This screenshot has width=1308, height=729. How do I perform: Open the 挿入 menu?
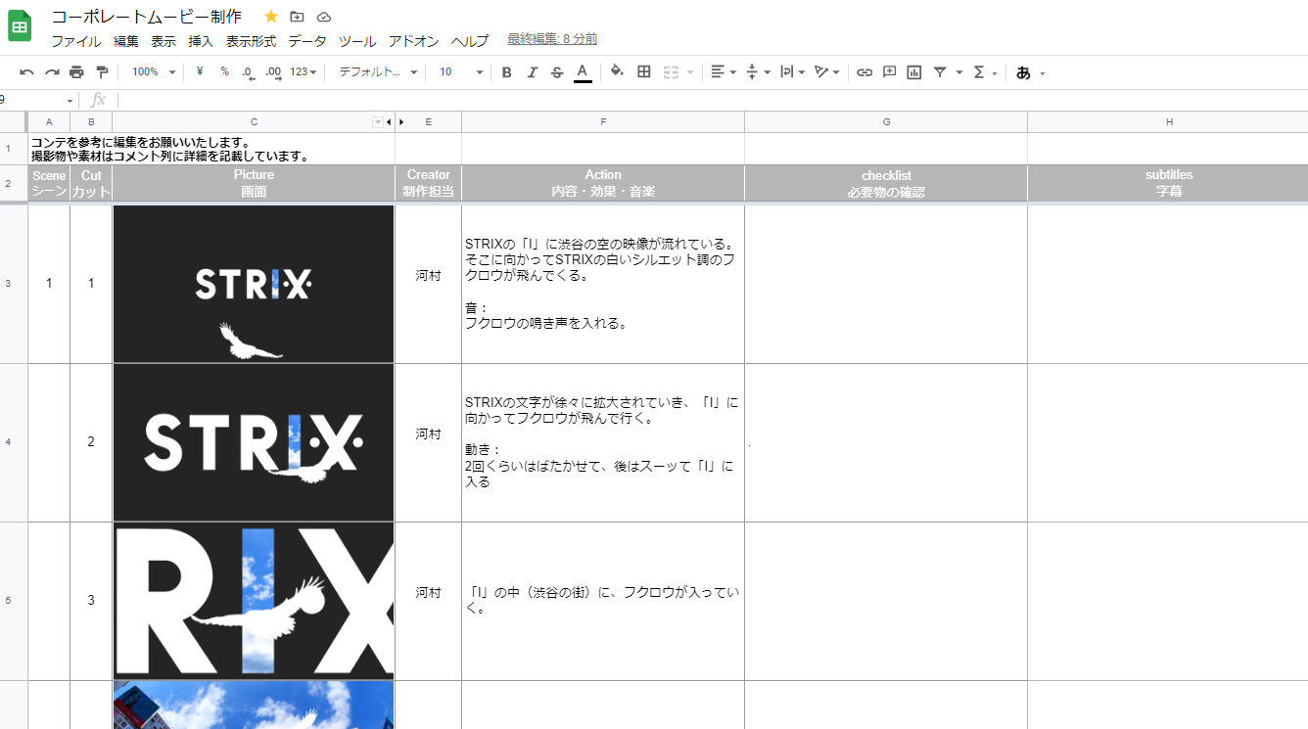click(201, 41)
